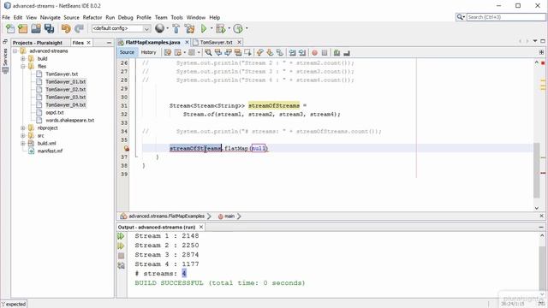Select words.shakespeare.txt in the file tree
The width and height of the screenshot is (548, 308).
click(70, 120)
